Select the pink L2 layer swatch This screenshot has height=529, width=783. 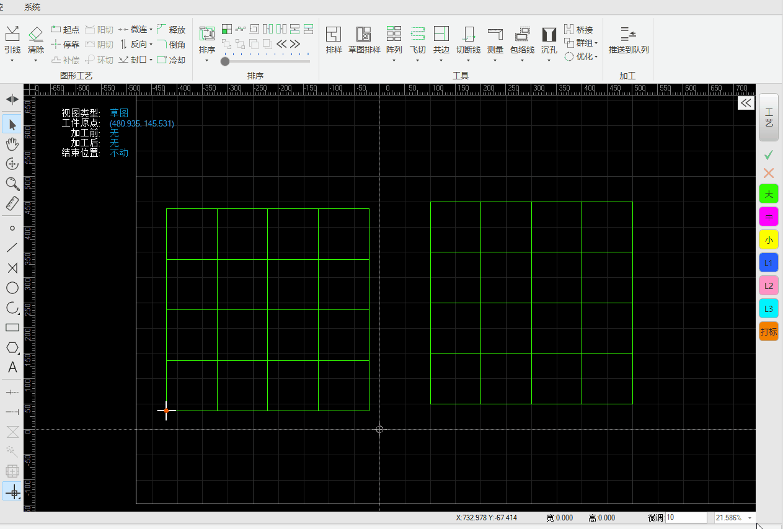coord(769,285)
